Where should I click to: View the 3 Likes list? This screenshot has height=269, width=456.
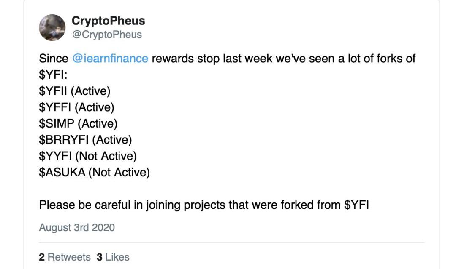point(113,257)
